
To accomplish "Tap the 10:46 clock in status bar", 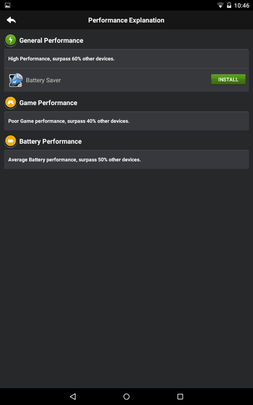I will 242,5.
